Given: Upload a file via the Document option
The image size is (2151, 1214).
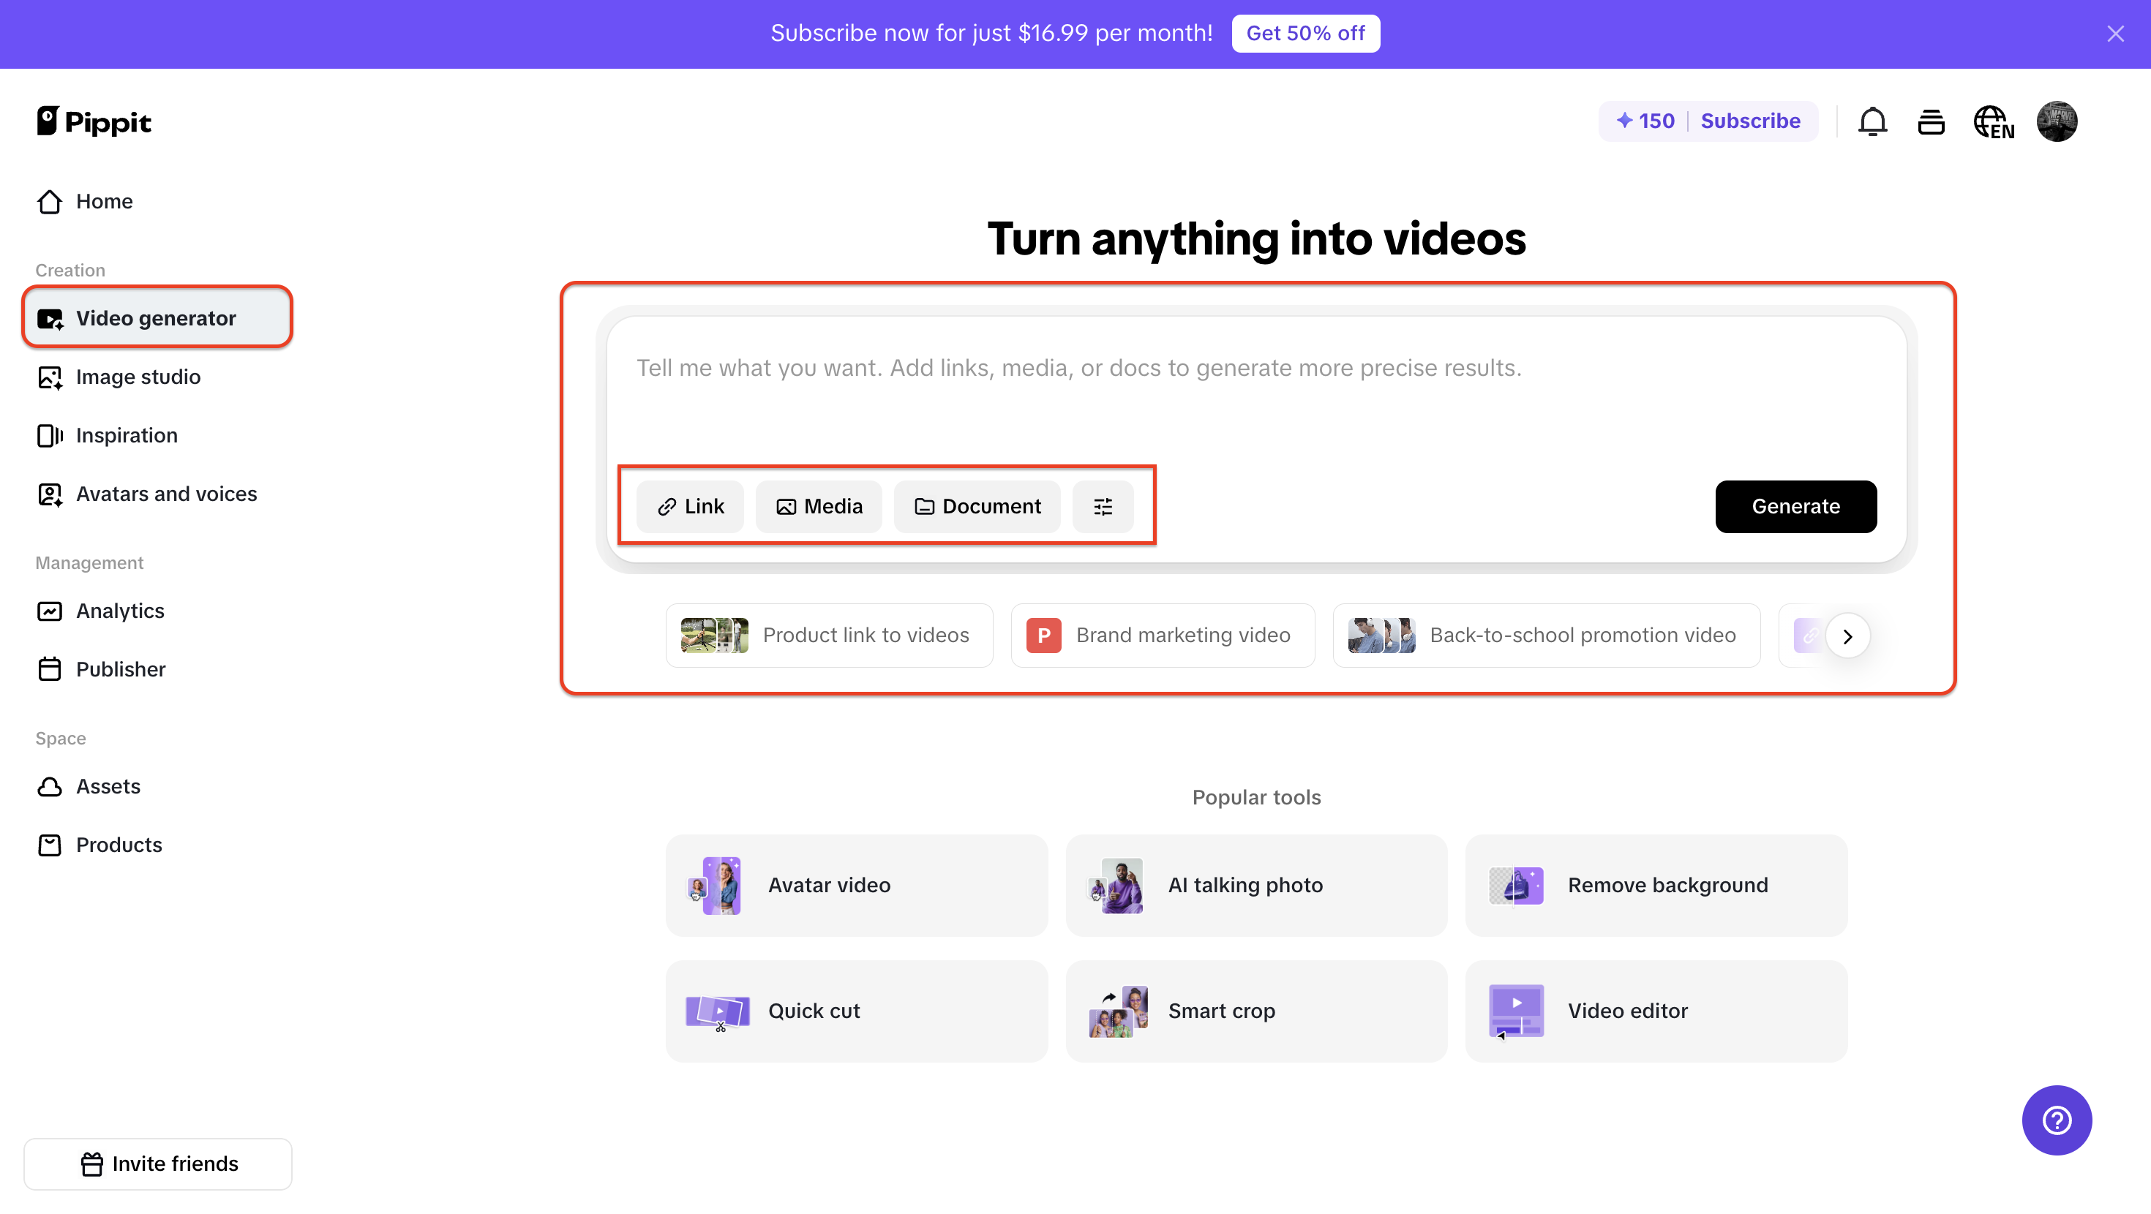Looking at the screenshot, I should pyautogui.click(x=977, y=506).
